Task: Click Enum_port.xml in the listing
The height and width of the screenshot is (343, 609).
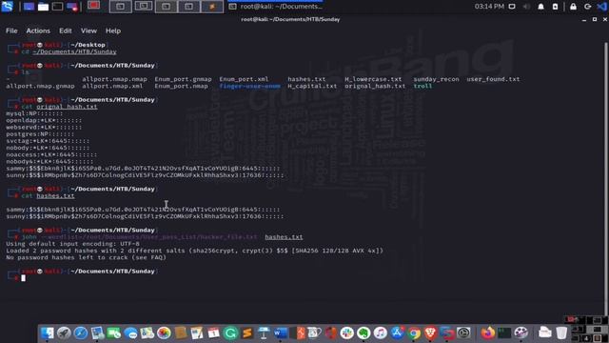Action: pos(244,79)
